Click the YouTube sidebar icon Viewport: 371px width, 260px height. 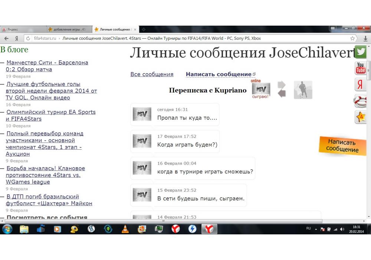pos(361,68)
